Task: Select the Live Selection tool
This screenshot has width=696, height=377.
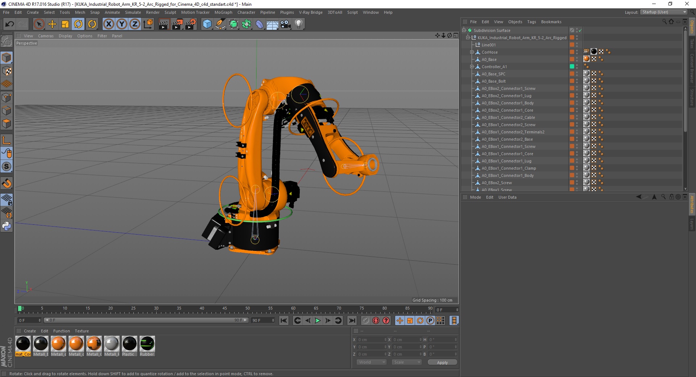Action: (x=39, y=24)
